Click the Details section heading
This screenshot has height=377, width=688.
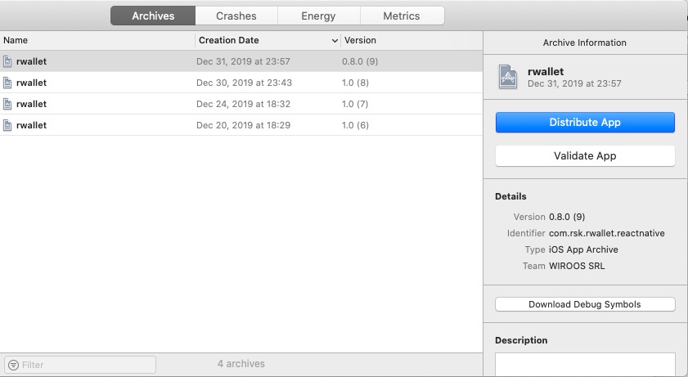[510, 196]
